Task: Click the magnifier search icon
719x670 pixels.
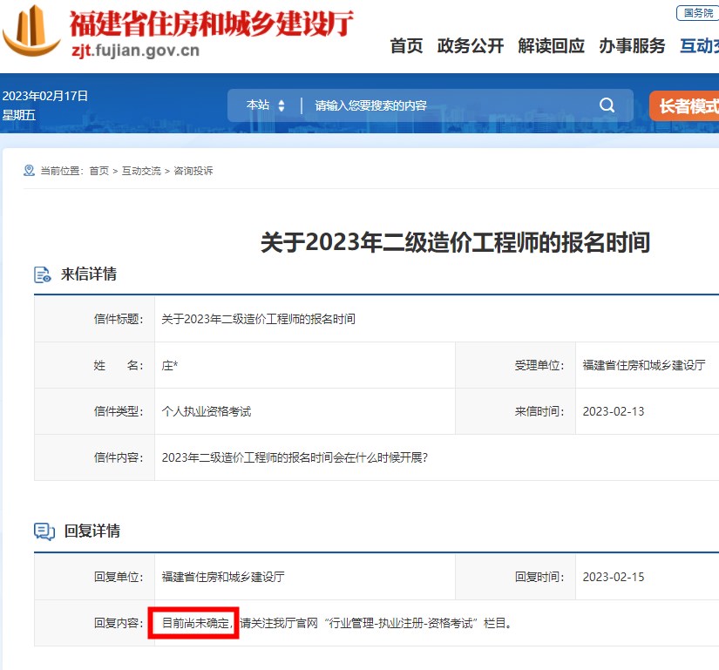Action: coord(607,105)
